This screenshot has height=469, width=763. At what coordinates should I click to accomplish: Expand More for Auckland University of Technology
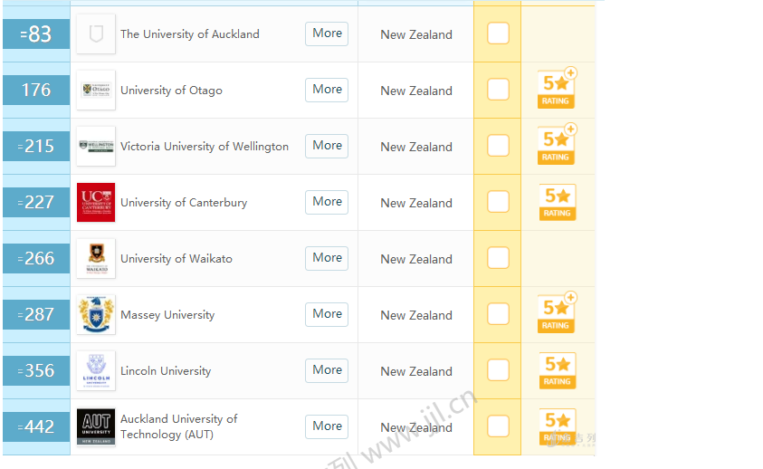tap(327, 426)
